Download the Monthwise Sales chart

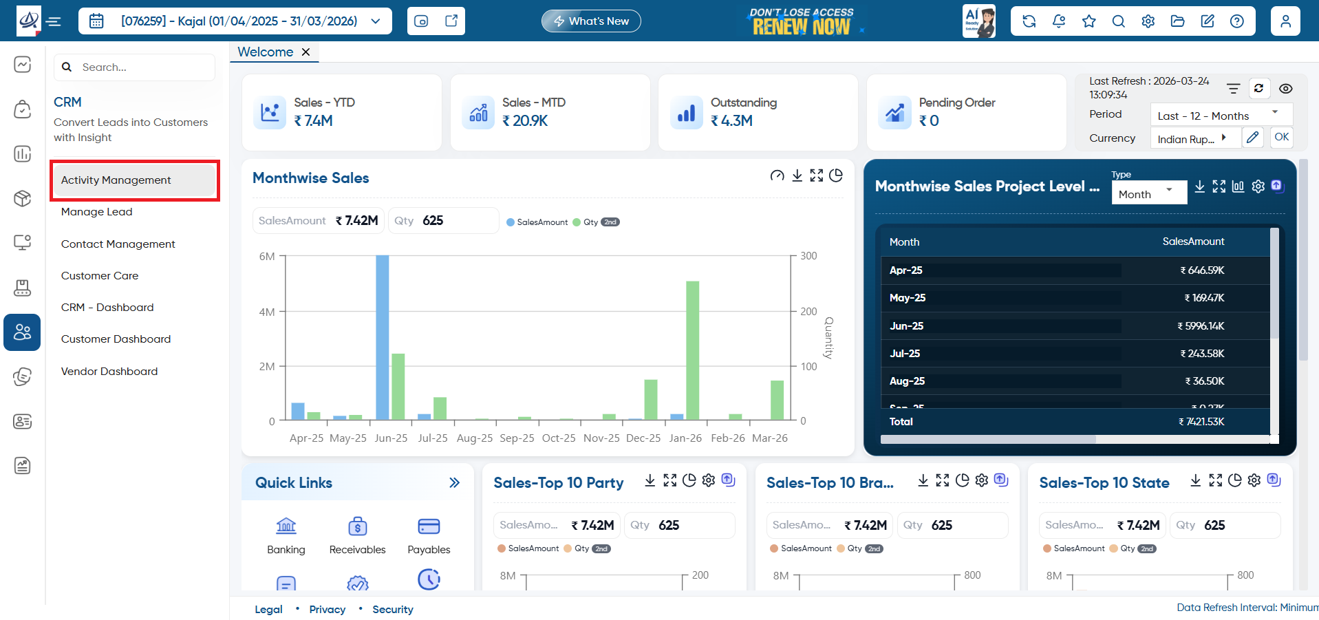click(x=797, y=175)
